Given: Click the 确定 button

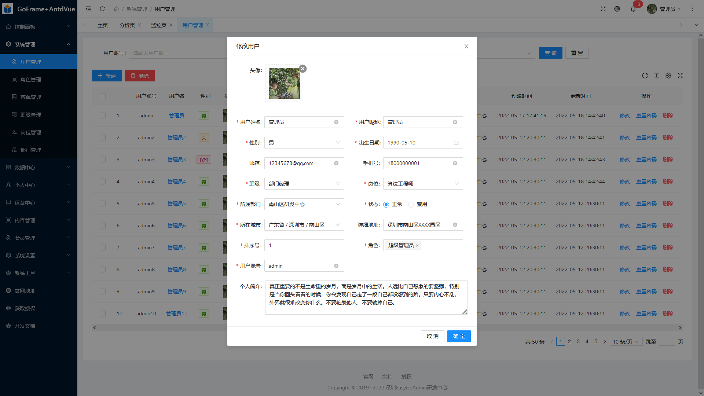Looking at the screenshot, I should click(x=459, y=336).
